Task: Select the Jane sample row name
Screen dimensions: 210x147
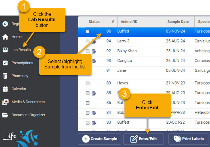Action: click(121, 71)
